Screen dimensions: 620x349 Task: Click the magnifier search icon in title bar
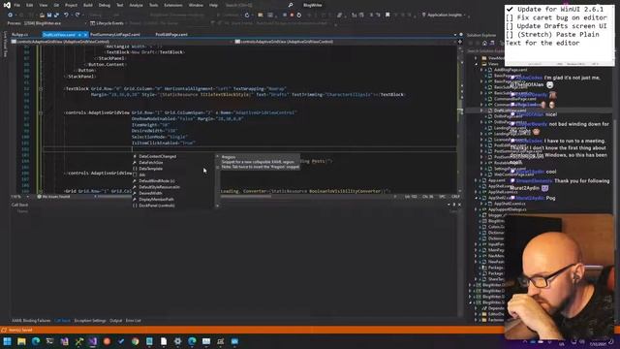pos(291,5)
